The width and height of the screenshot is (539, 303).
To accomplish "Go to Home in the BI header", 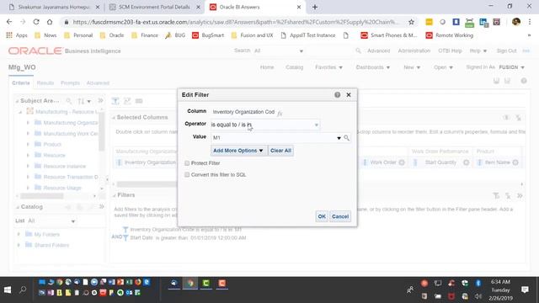I will [267, 67].
